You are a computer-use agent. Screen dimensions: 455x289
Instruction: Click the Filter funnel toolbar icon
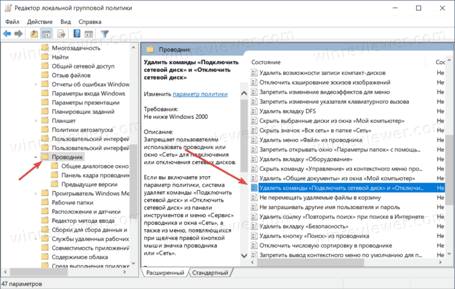(x=104, y=34)
